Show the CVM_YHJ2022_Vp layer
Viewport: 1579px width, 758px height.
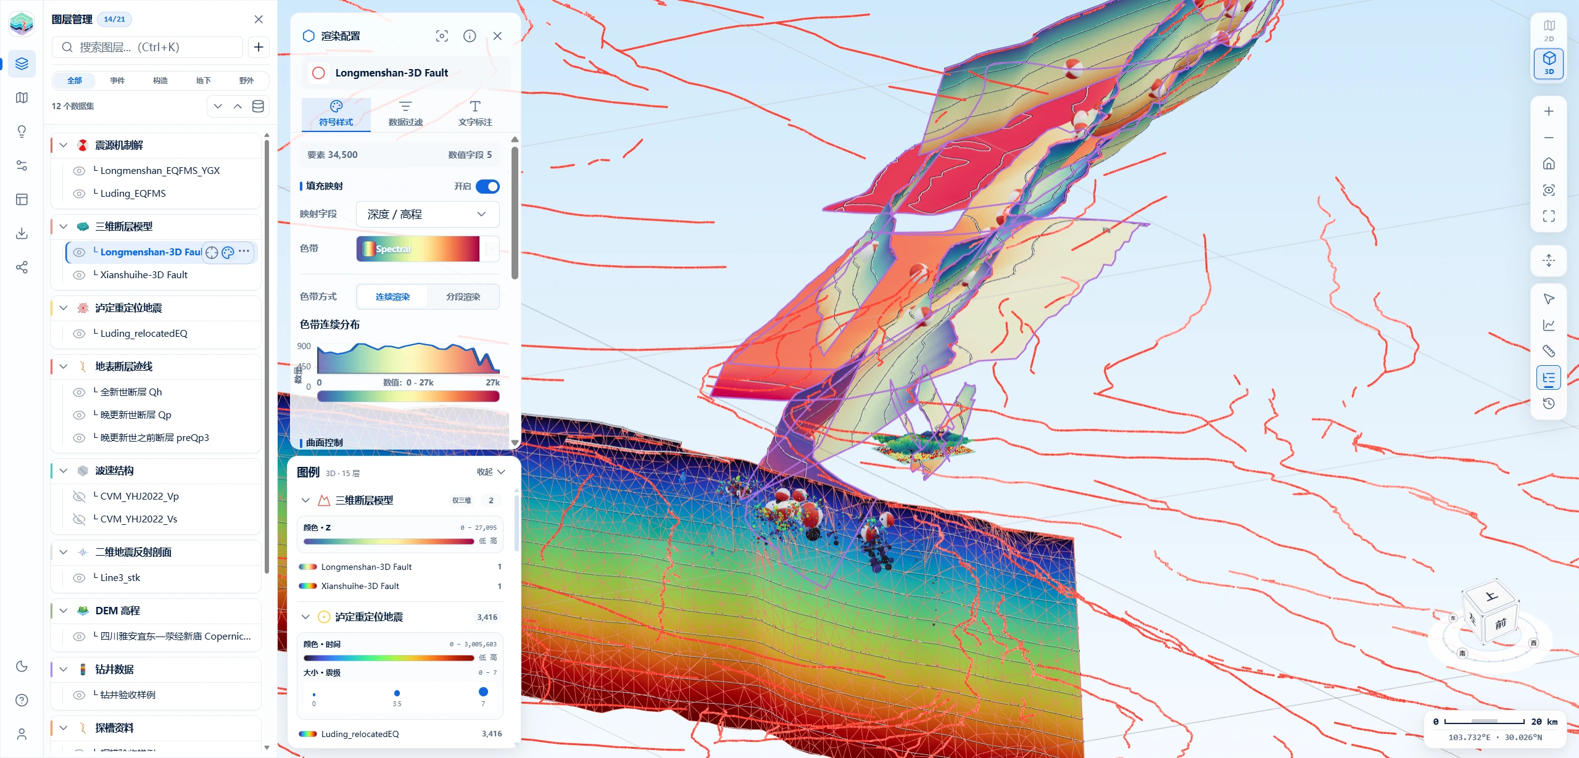click(x=79, y=496)
